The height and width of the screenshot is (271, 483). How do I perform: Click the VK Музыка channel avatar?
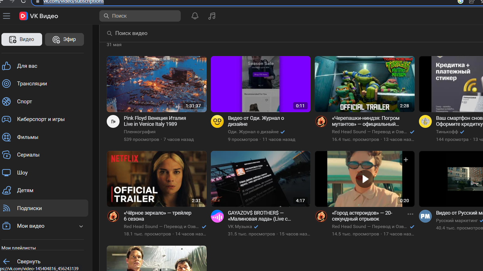217,216
